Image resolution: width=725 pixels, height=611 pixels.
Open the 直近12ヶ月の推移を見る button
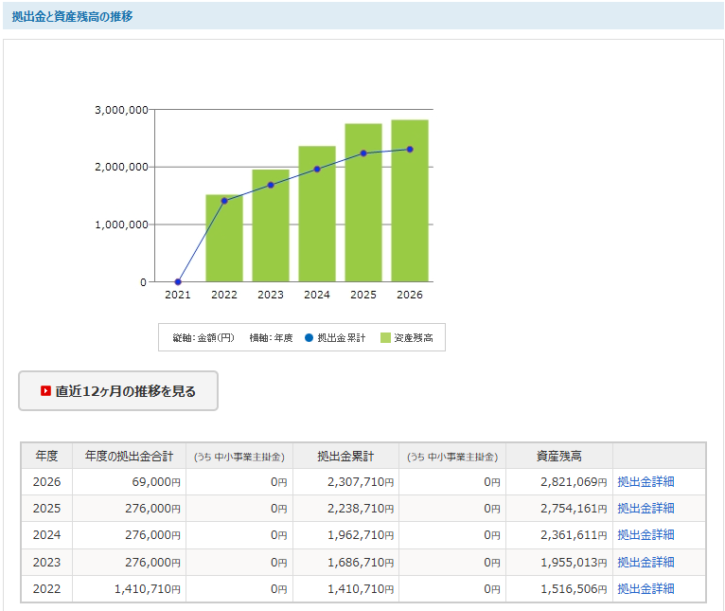coord(118,390)
